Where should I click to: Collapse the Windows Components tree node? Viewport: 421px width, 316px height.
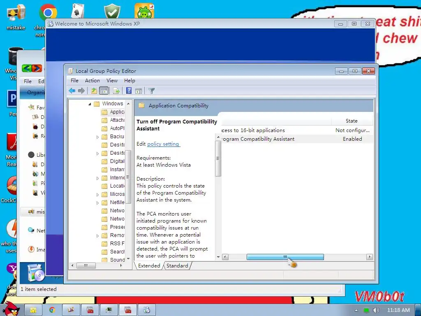(90, 104)
